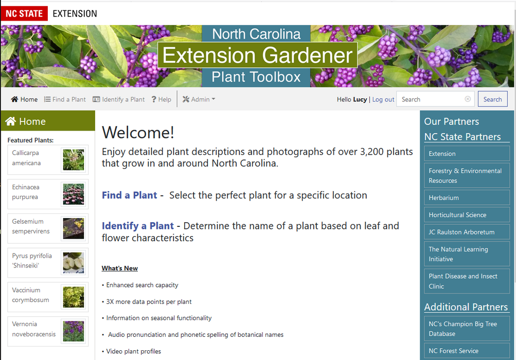Expand the Additional Partners section

(466, 307)
